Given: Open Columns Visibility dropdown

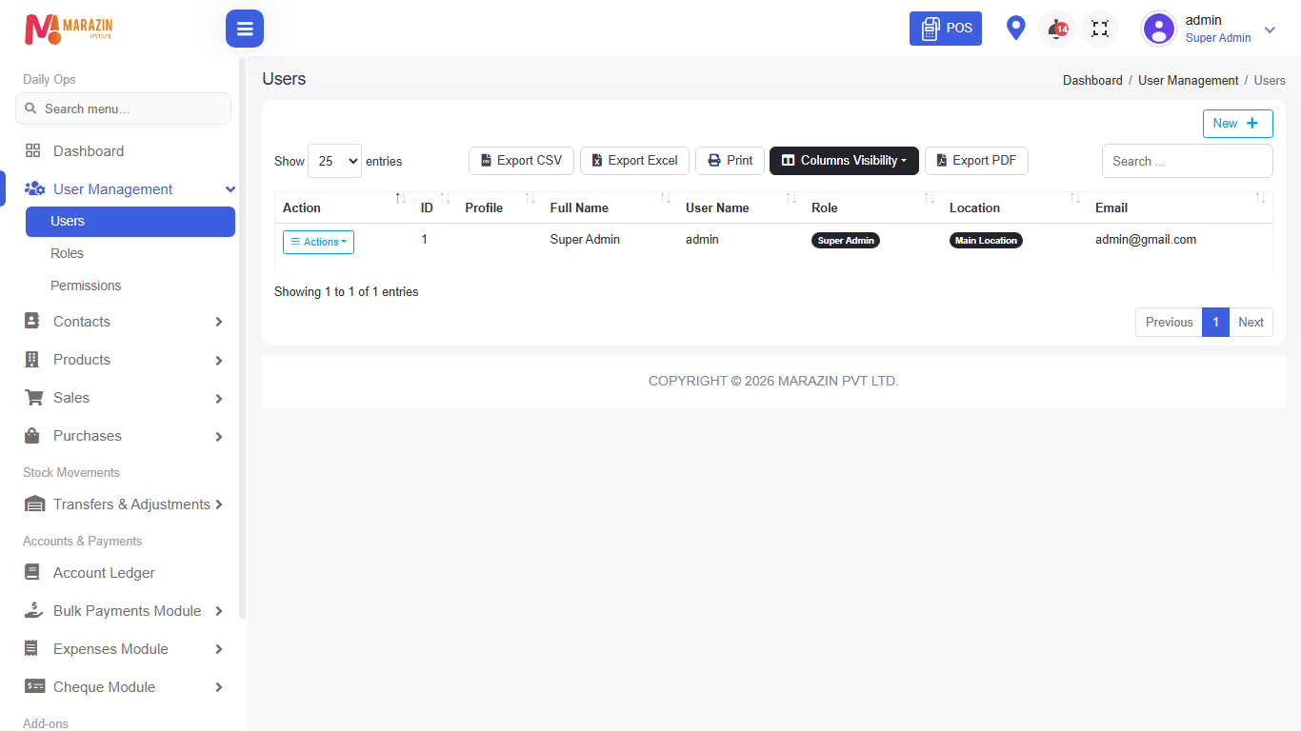Looking at the screenshot, I should (x=844, y=161).
